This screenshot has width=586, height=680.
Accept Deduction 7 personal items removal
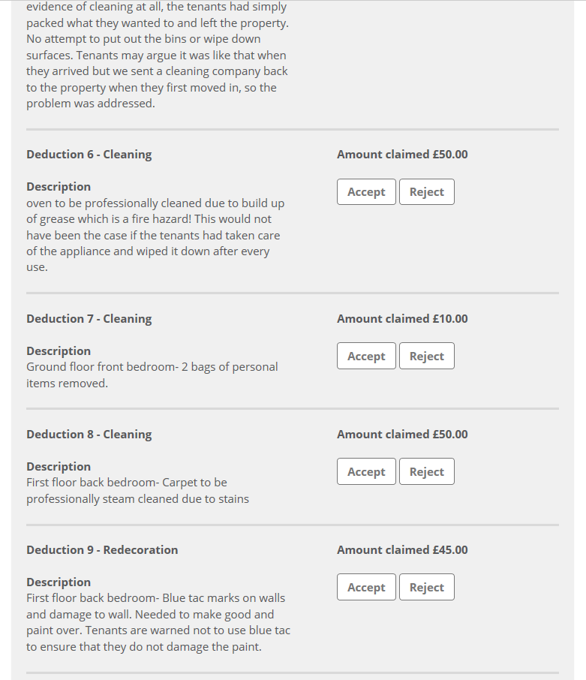(x=366, y=357)
